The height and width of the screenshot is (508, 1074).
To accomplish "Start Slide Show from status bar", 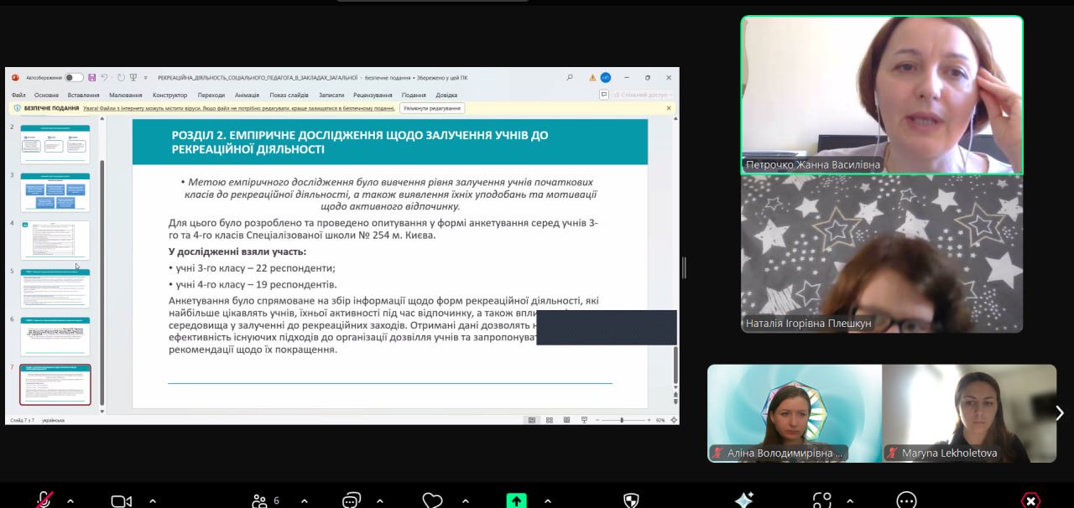I will [x=584, y=420].
